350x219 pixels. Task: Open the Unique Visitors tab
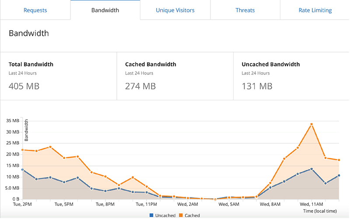pyautogui.click(x=175, y=10)
